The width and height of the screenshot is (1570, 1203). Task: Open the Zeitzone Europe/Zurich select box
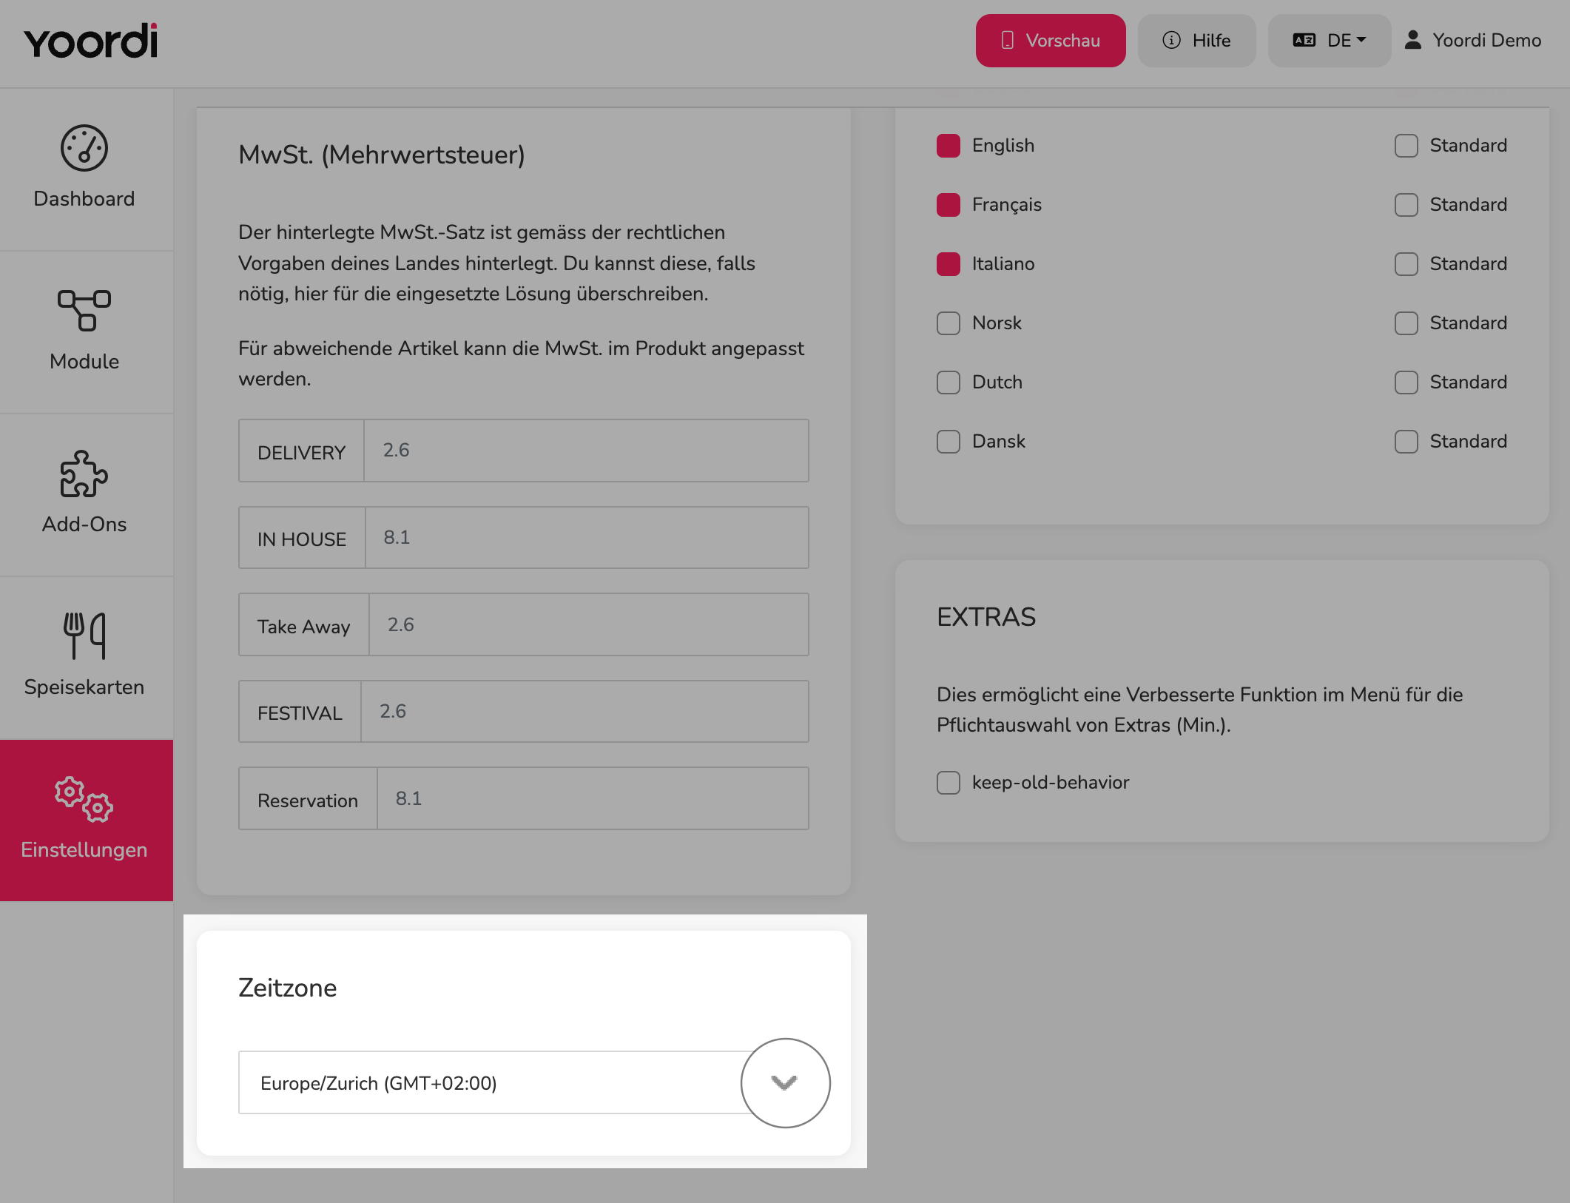point(524,1082)
